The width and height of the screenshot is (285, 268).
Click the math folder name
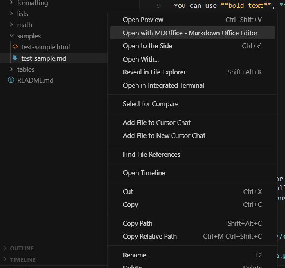[25, 25]
